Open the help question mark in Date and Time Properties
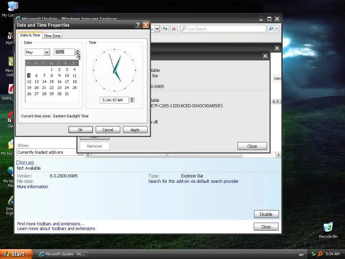This screenshot has height=259, width=345. (138, 25)
